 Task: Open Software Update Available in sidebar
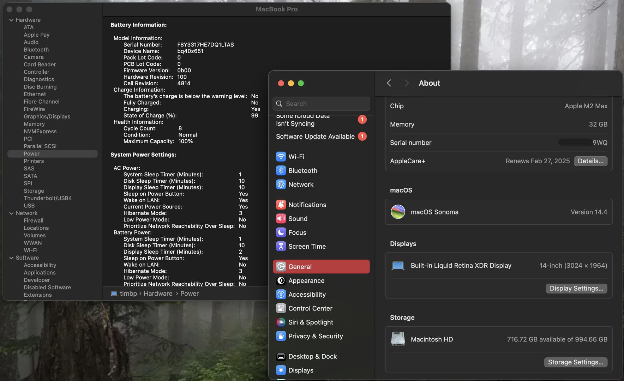[x=321, y=137]
